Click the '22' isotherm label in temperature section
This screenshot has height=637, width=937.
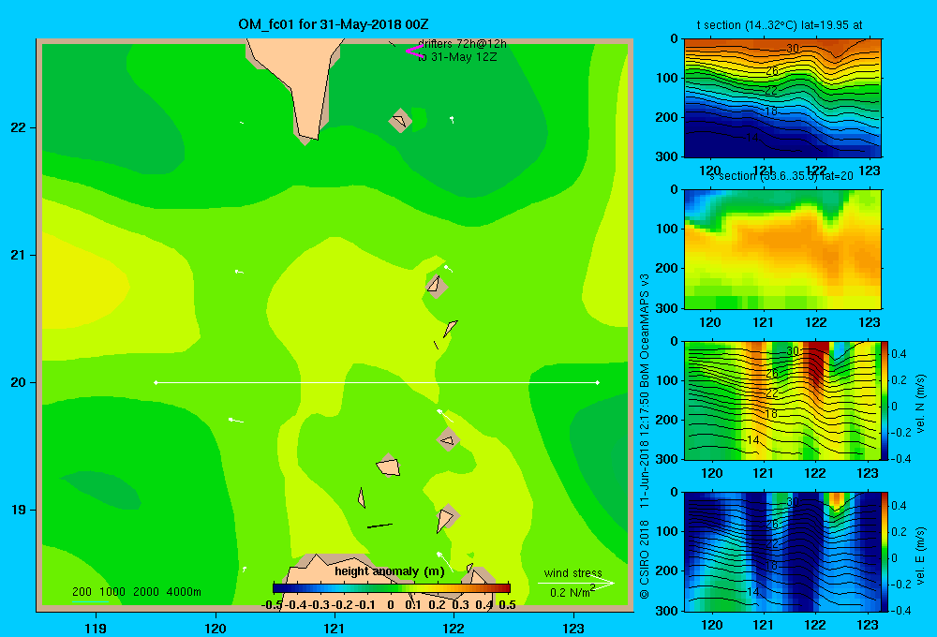(771, 90)
